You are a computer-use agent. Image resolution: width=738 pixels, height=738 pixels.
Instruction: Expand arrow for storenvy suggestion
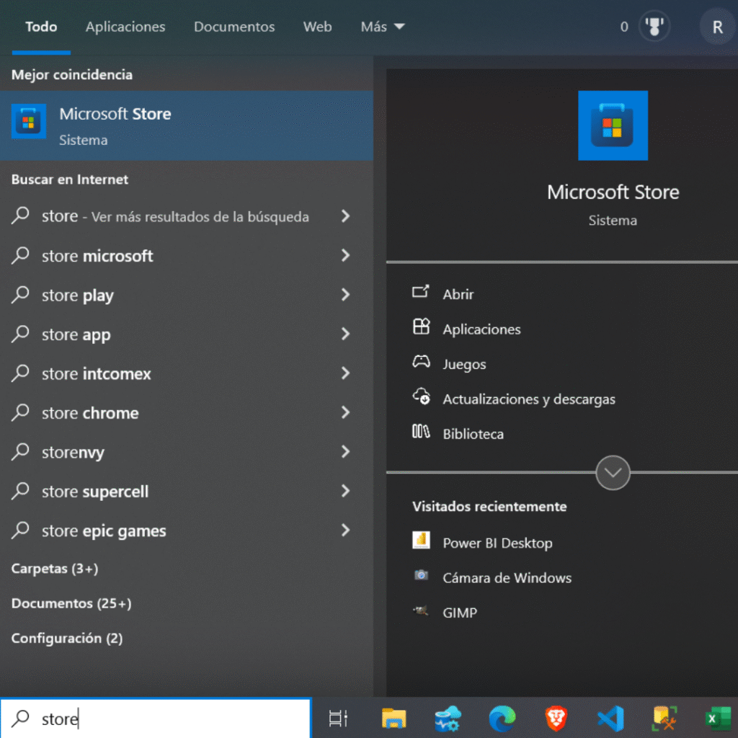pyautogui.click(x=345, y=452)
